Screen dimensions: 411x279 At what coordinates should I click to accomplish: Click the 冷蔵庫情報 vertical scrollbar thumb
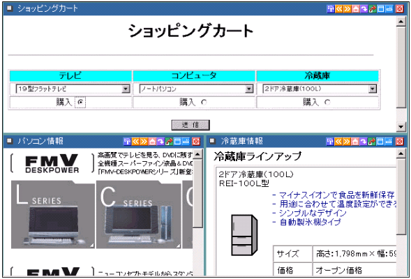pyautogui.click(x=401, y=197)
